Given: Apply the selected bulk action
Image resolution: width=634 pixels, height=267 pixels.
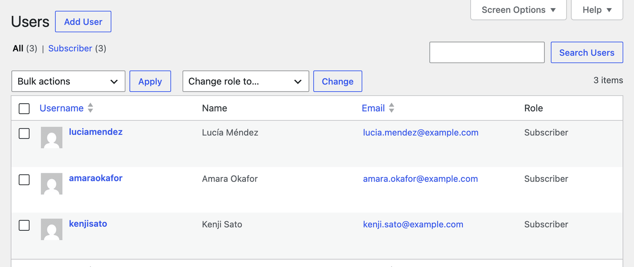Looking at the screenshot, I should [x=150, y=81].
